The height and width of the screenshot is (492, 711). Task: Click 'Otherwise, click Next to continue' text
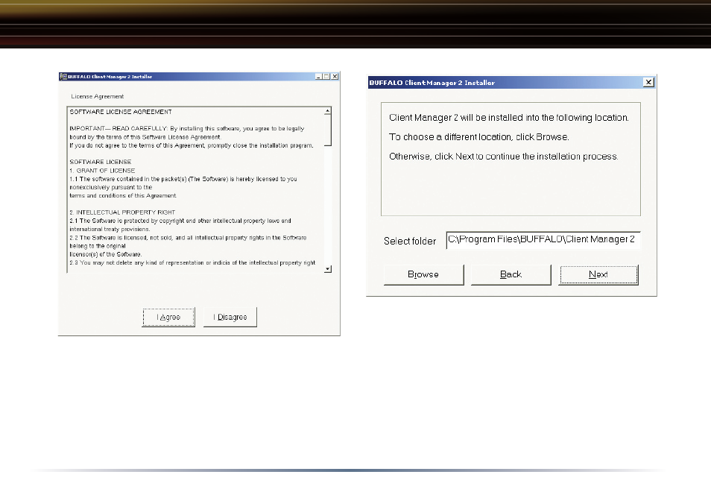tap(503, 157)
